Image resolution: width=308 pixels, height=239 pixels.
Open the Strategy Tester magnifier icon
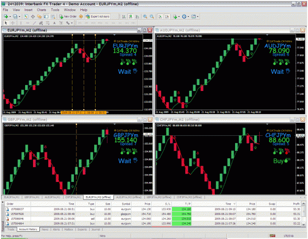pos(53,16)
